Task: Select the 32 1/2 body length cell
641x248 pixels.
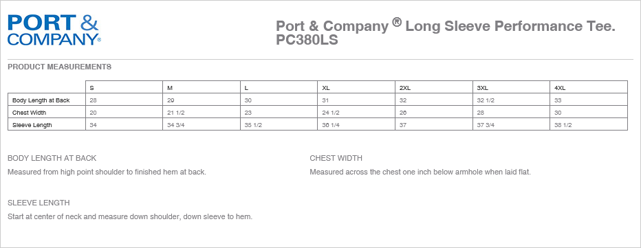Action: tap(512, 100)
